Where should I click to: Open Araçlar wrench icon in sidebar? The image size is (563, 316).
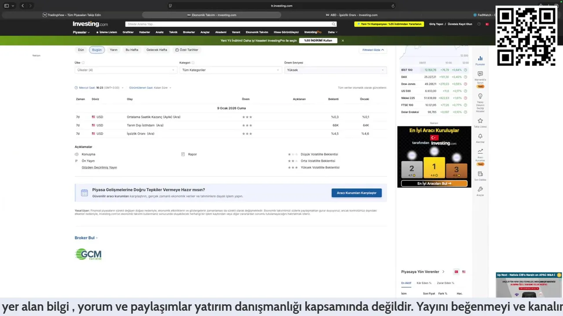click(x=480, y=189)
